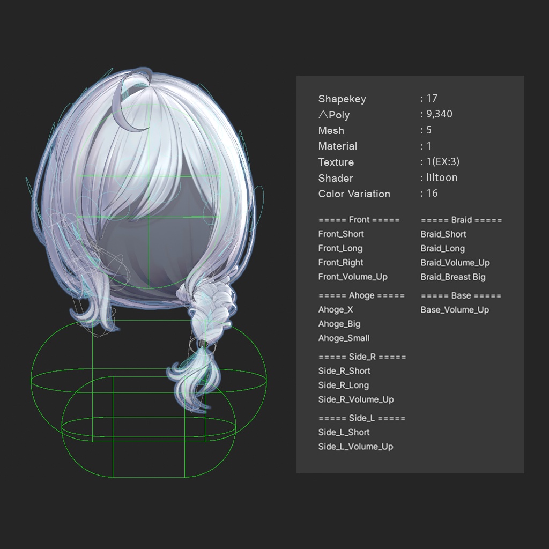Click the Shapekey count value 17
The width and height of the screenshot is (549, 549).
[x=432, y=99]
